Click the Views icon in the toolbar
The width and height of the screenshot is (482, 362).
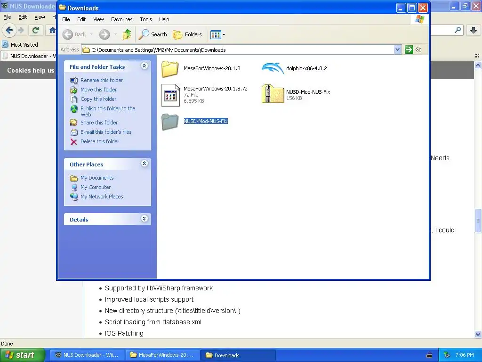(216, 35)
